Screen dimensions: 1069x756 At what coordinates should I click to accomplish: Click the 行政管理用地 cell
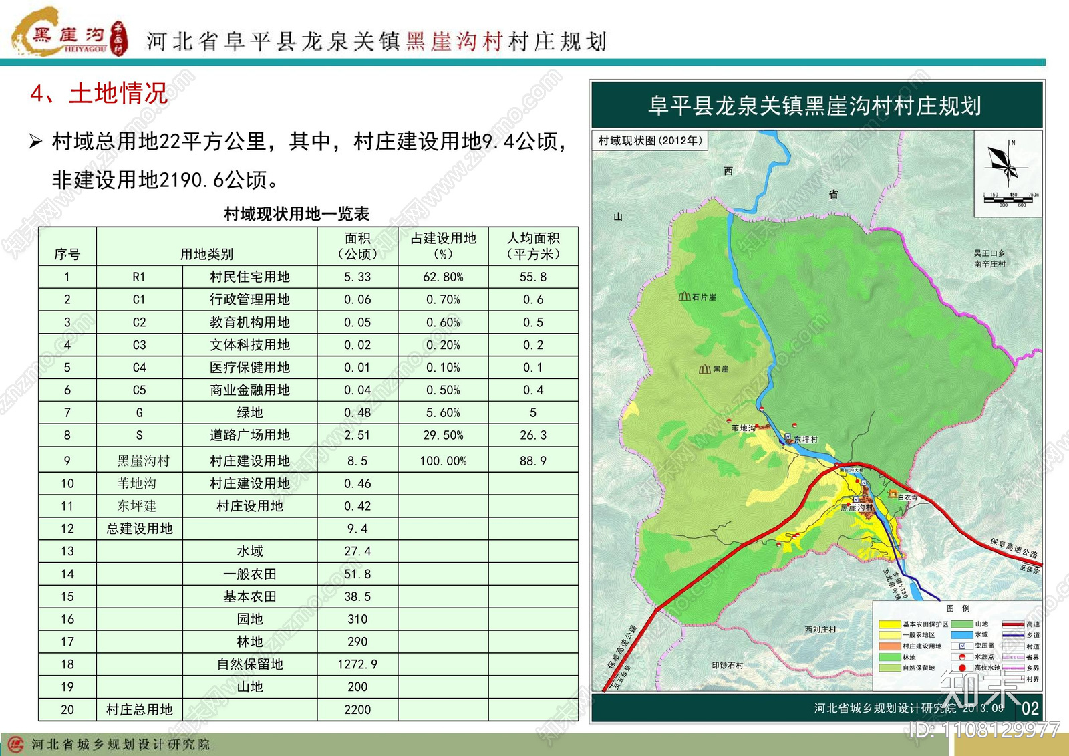250,299
